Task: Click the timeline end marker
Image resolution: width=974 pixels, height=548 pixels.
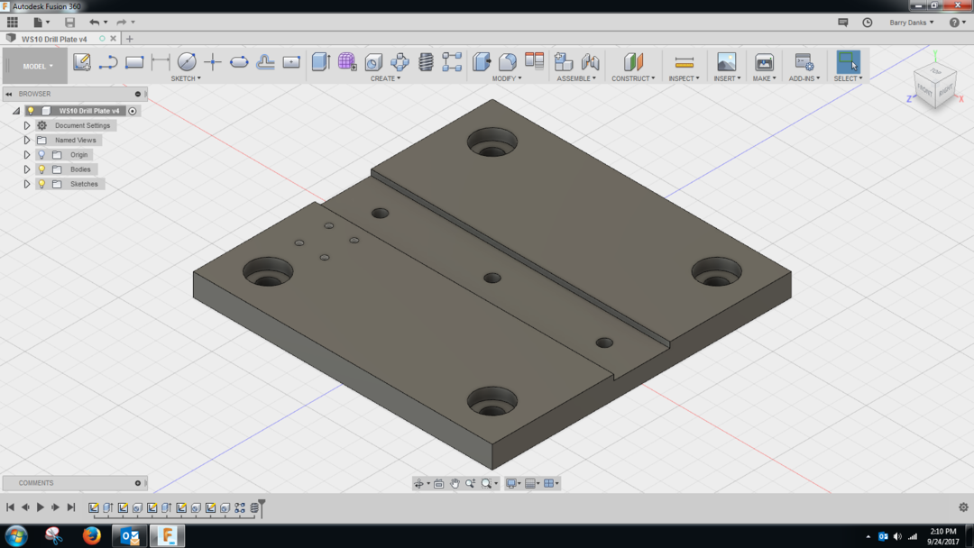Action: coord(262,507)
